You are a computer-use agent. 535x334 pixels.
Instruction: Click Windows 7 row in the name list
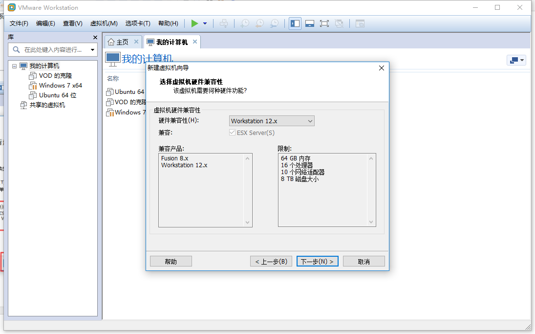126,112
